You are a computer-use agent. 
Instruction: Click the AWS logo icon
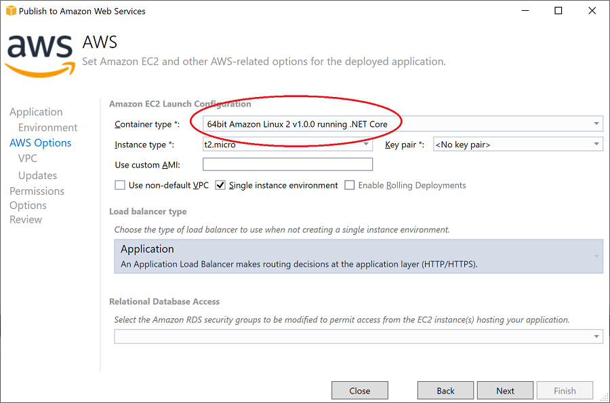pyautogui.click(x=39, y=52)
